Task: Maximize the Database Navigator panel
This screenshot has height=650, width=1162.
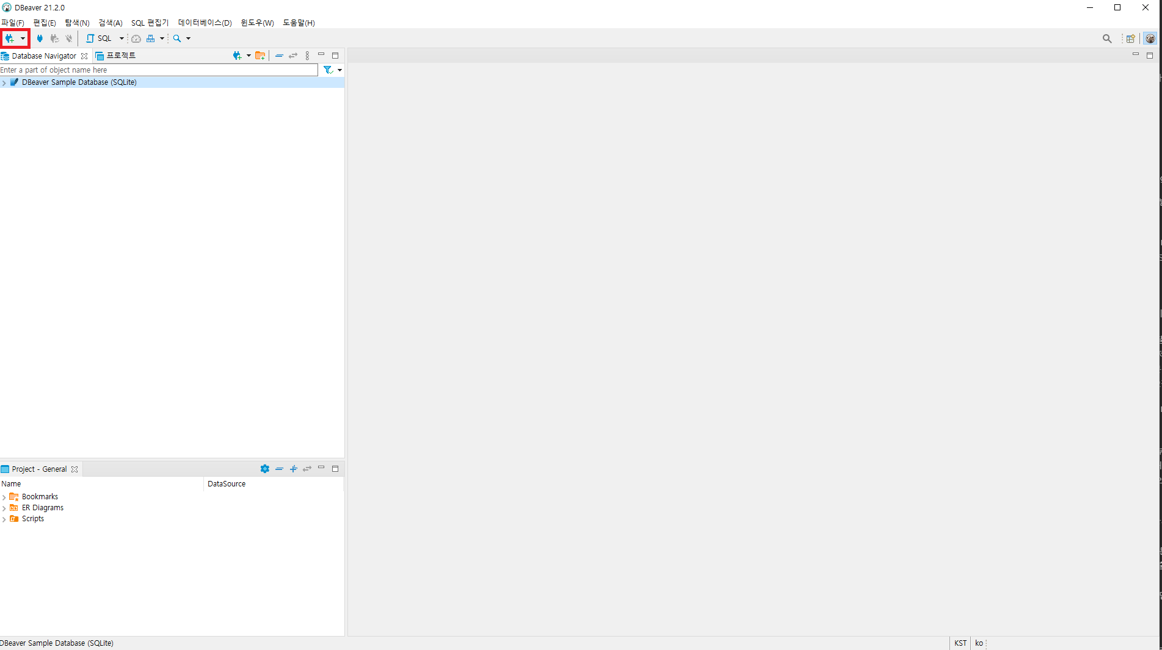Action: coord(335,56)
